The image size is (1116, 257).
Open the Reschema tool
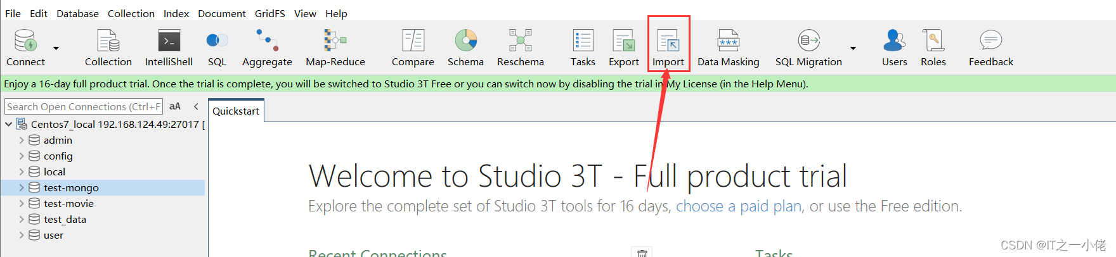[521, 47]
